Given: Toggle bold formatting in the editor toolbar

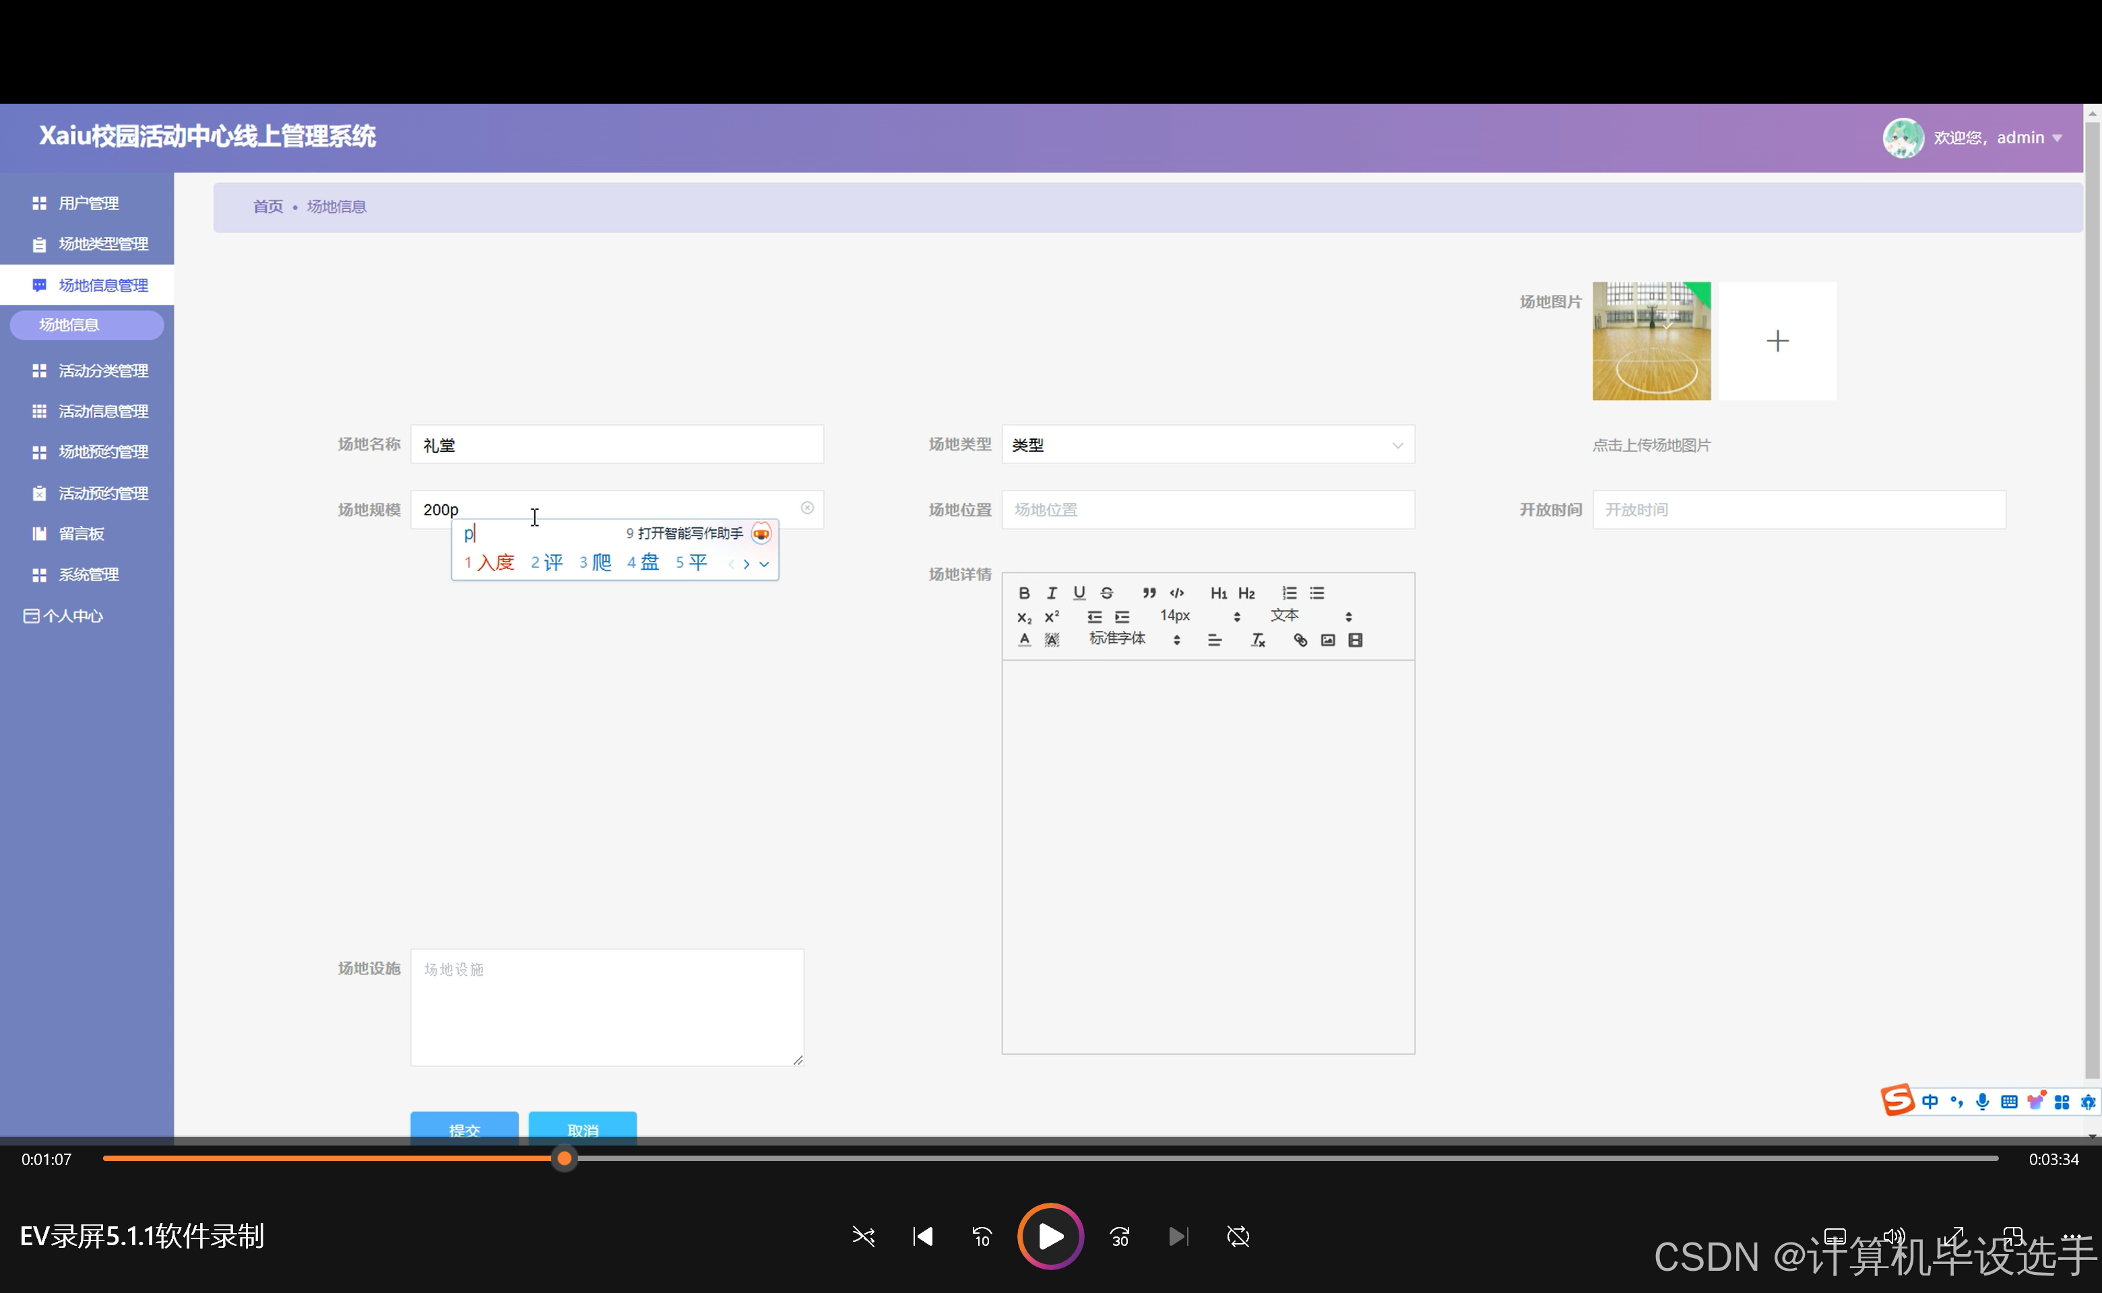Looking at the screenshot, I should [x=1024, y=593].
